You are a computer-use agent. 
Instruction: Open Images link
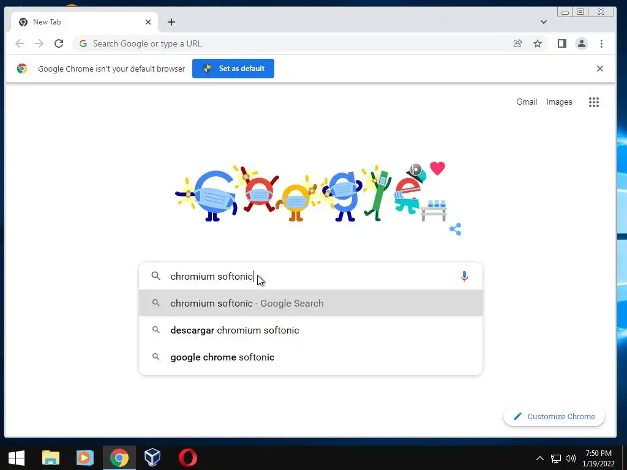[x=559, y=102]
